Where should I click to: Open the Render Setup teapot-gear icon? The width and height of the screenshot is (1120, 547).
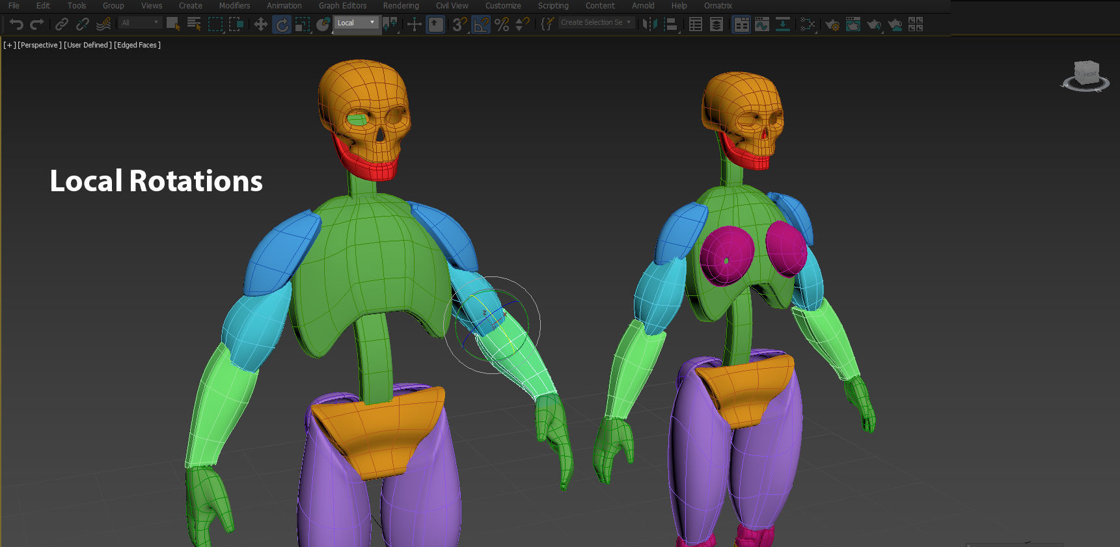832,24
